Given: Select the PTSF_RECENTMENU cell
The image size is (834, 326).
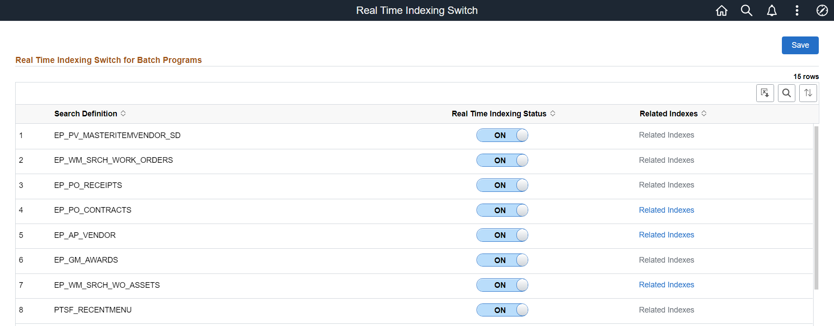Looking at the screenshot, I should point(93,310).
